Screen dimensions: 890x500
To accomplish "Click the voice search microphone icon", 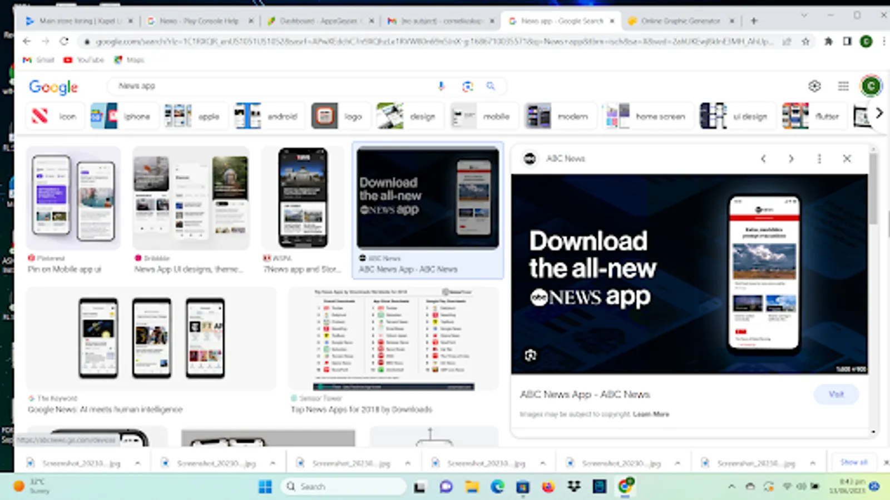I will pos(441,86).
